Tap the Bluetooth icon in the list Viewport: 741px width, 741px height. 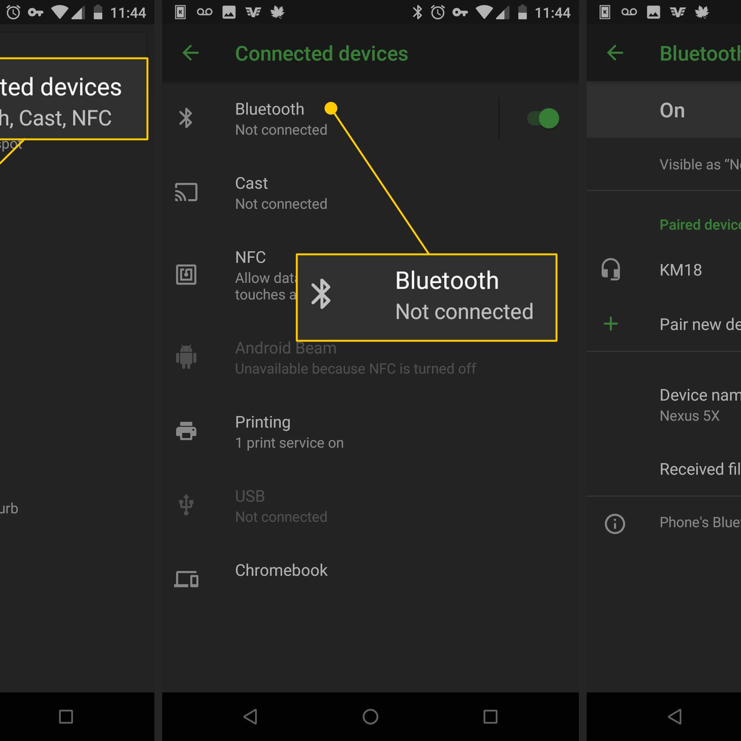pos(186,118)
